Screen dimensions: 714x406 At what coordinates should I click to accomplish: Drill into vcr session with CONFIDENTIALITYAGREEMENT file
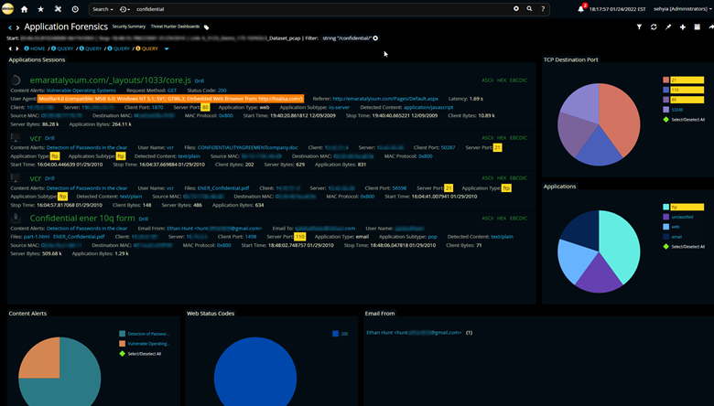point(49,138)
